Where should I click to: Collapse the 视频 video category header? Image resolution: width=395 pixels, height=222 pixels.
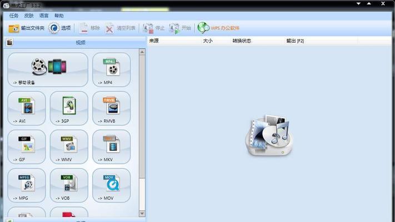click(x=75, y=42)
